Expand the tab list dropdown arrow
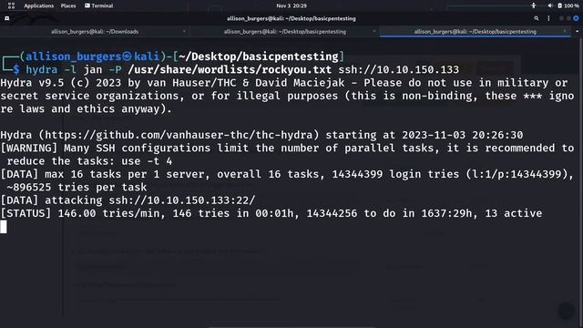 point(577,32)
